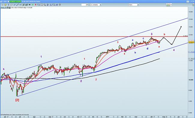Click the refresh icon beside Precio
The width and height of the screenshot is (195, 118).
[7, 7]
